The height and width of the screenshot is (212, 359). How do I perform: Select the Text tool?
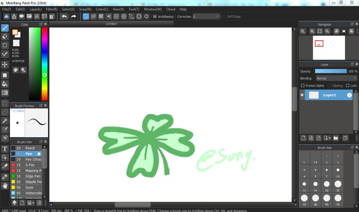(x=5, y=149)
